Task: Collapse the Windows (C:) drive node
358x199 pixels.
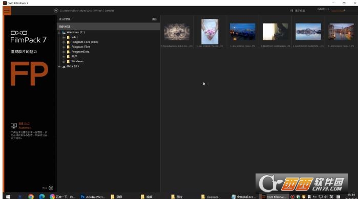Action: coord(59,32)
